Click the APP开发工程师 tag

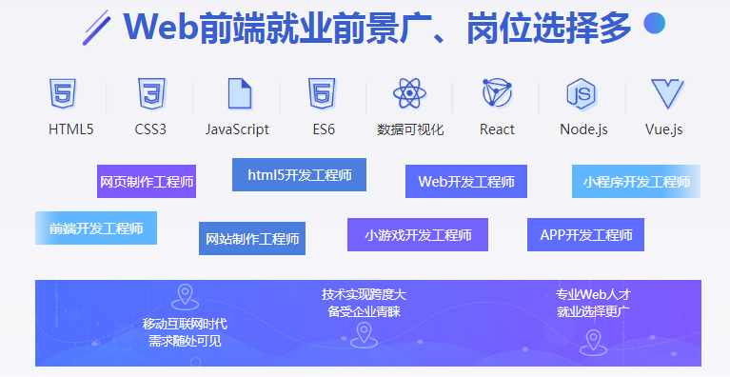point(585,234)
